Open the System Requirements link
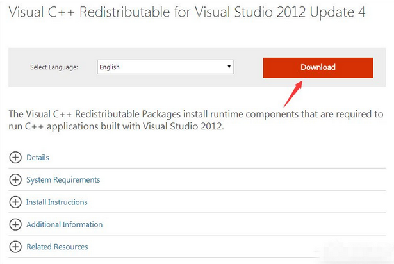Viewport: 394px width, 264px height. click(x=63, y=180)
